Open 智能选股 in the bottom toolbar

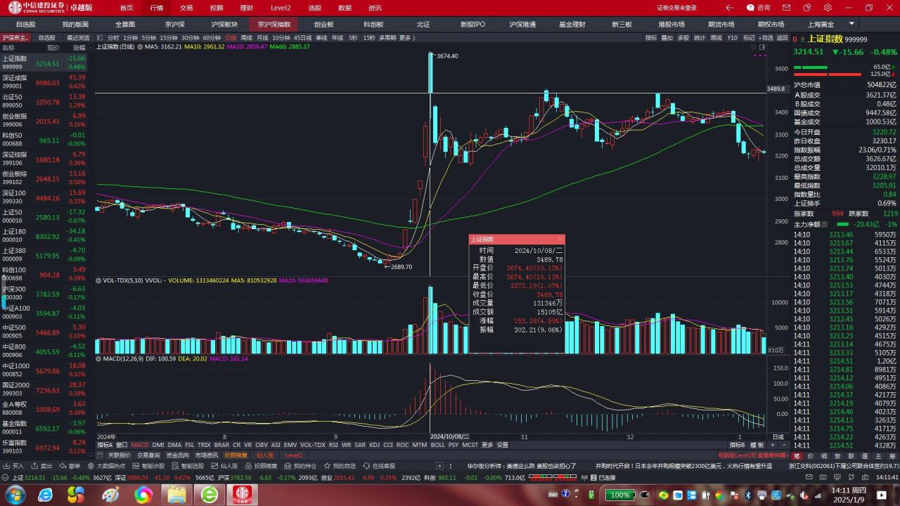coord(188,466)
